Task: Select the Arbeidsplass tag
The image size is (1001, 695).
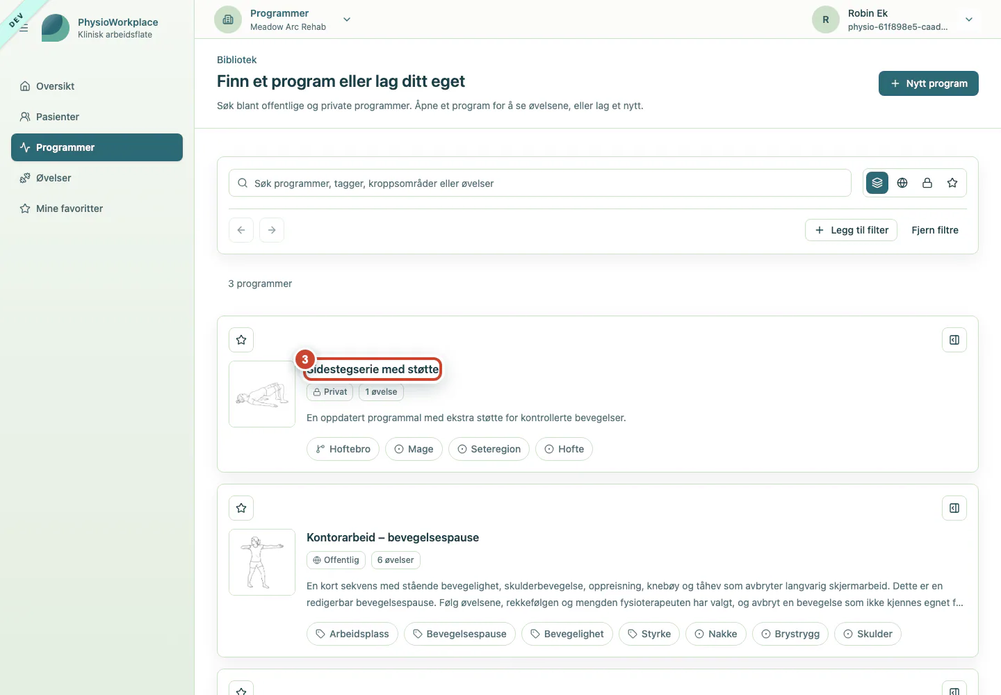Action: 352,634
